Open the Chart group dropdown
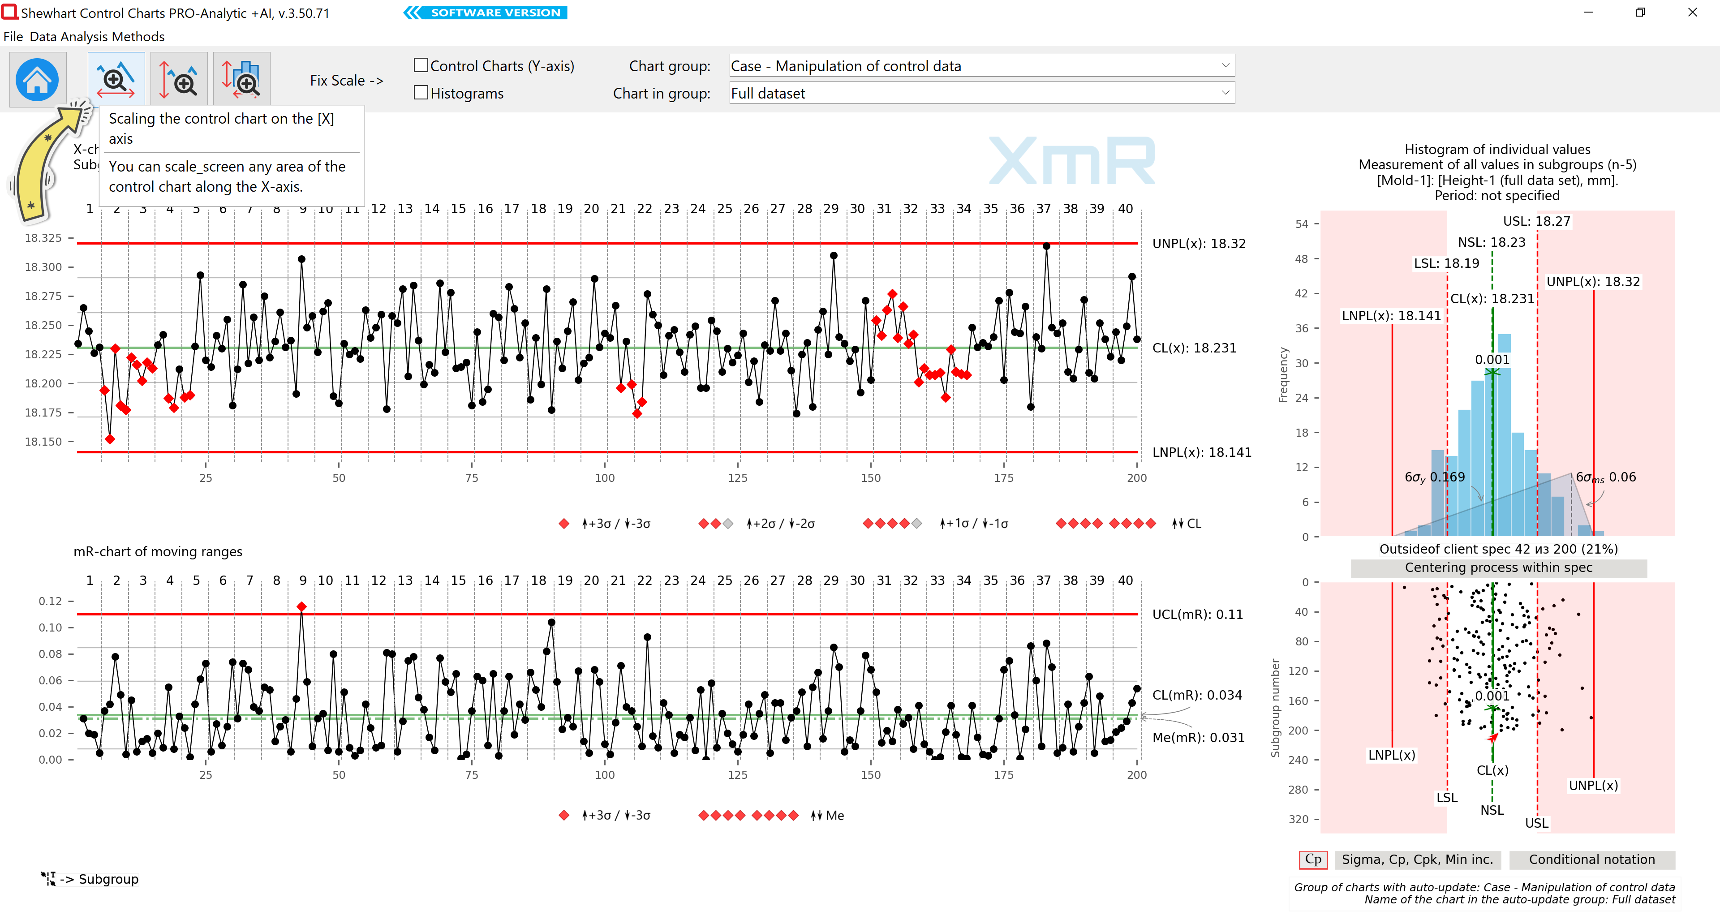This screenshot has width=1720, height=924. click(981, 65)
